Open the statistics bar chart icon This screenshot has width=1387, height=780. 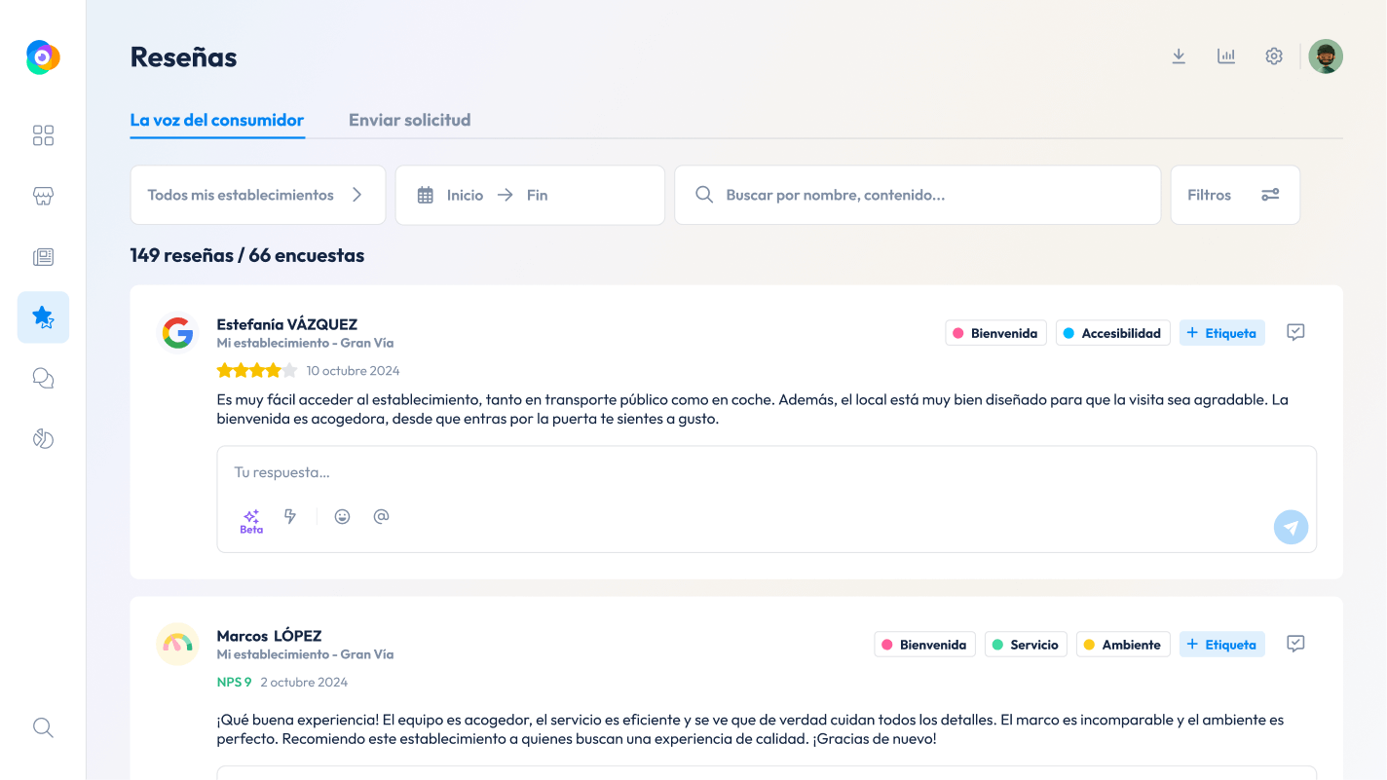click(x=1226, y=56)
